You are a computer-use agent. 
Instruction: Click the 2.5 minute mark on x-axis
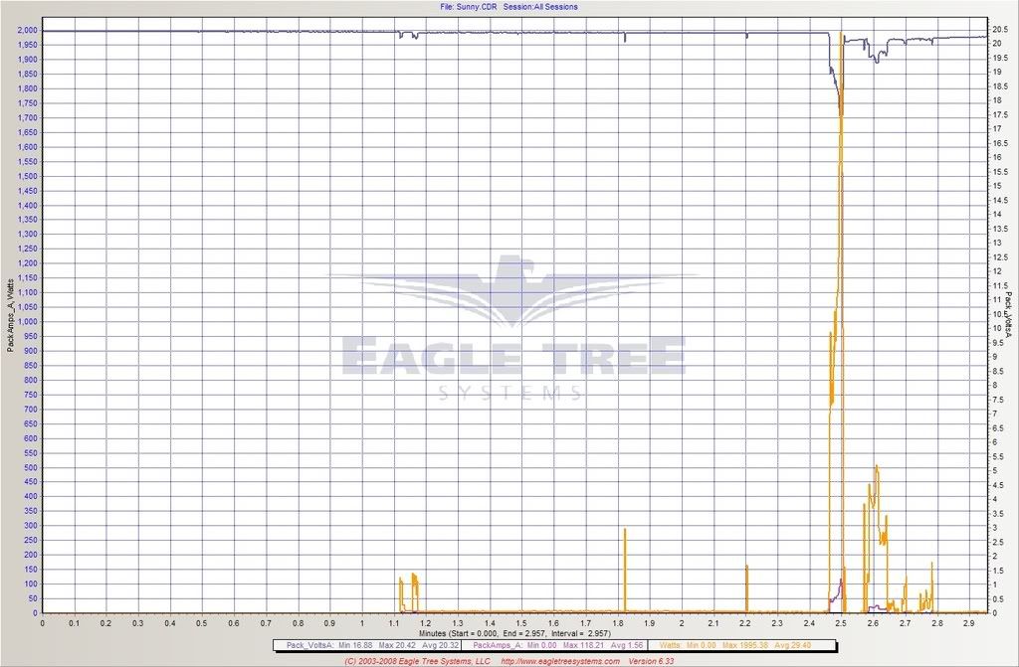coord(841,622)
